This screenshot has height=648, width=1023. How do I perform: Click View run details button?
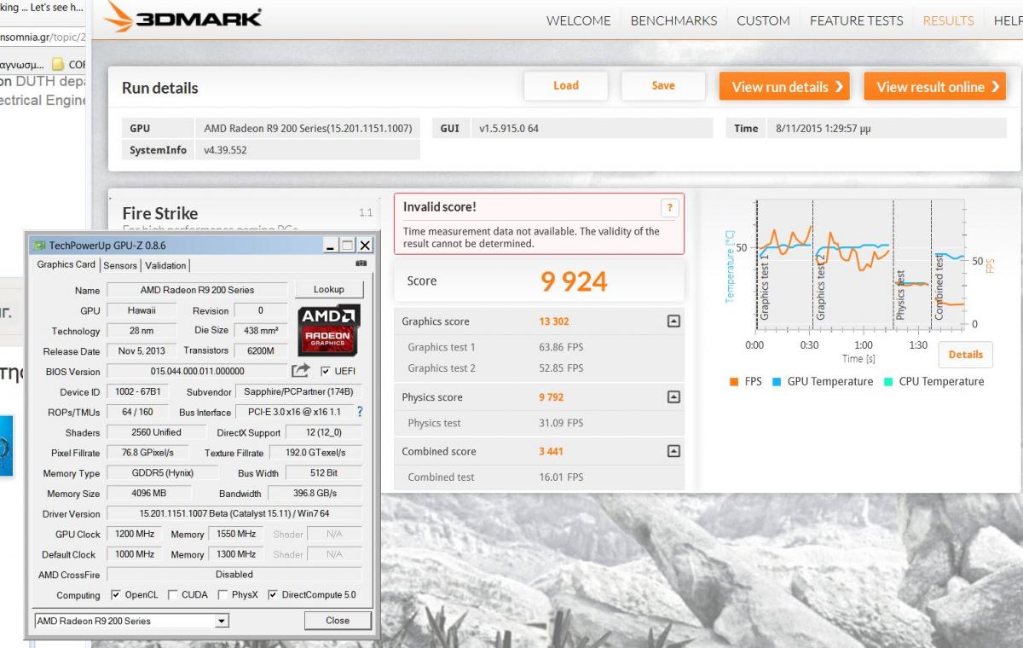(784, 86)
